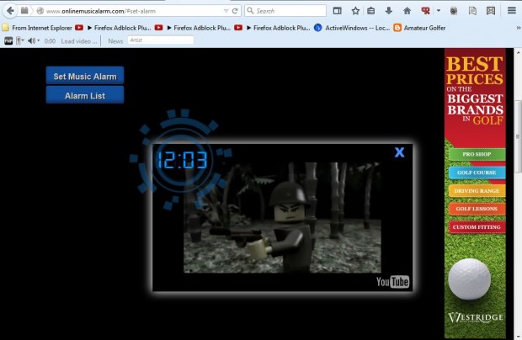Image resolution: width=522 pixels, height=340 pixels.
Task: Open the Firefox hamburger menu
Action: point(512,11)
